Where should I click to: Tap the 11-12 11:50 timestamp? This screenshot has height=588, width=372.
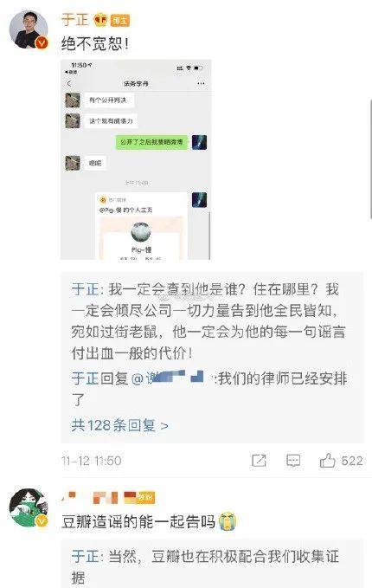92,461
